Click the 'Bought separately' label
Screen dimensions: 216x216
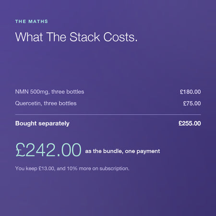[42, 123]
